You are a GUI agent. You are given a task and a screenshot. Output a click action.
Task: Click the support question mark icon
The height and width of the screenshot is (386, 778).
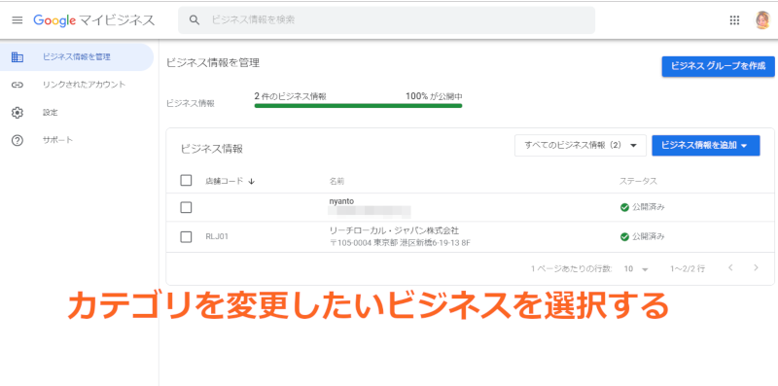tap(18, 140)
